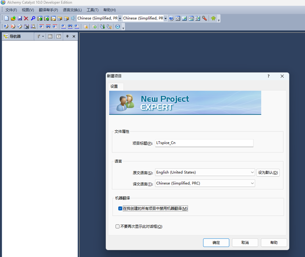Screen dimensions: 305x257
Task: Click the red X delete icon in the main toolbar
Action: (x=26, y=18)
